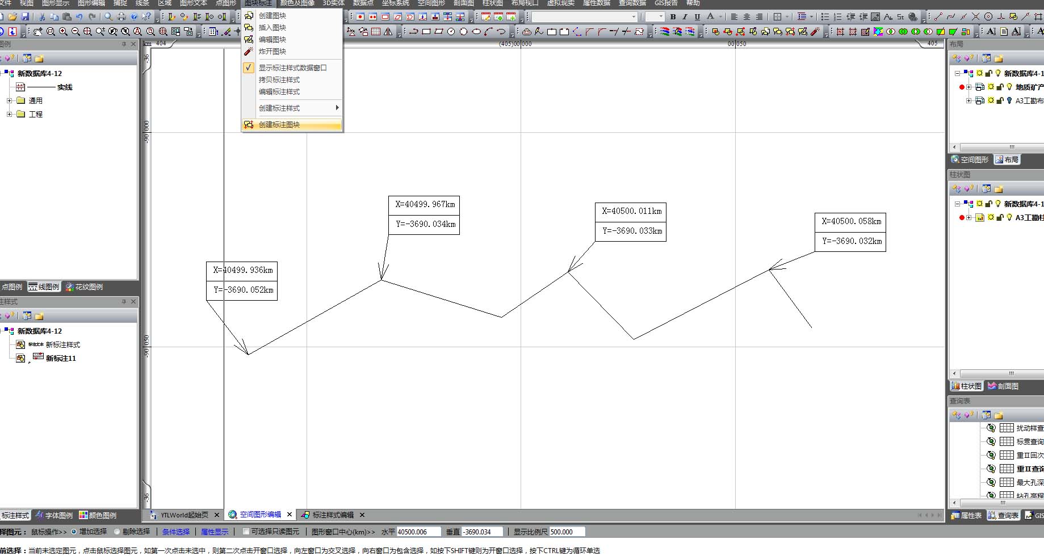Click the blue help question-mark icon
This screenshot has height=556, width=1044.
[134, 17]
